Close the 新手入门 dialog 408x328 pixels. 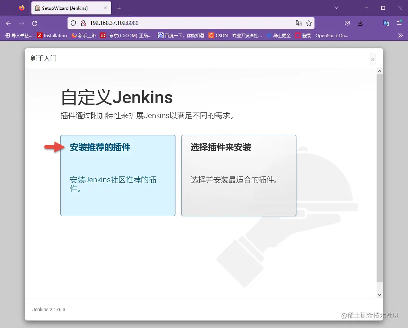(373, 60)
